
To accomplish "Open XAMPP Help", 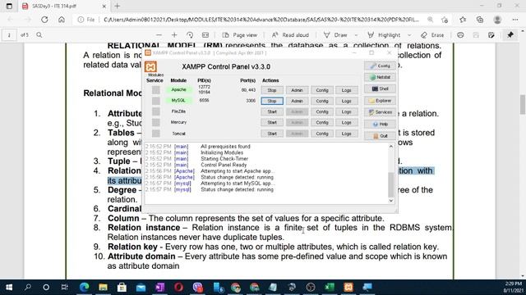I will [380, 124].
